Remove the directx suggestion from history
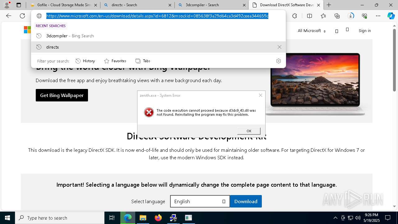Image resolution: width=398 pixels, height=224 pixels. 279,47
